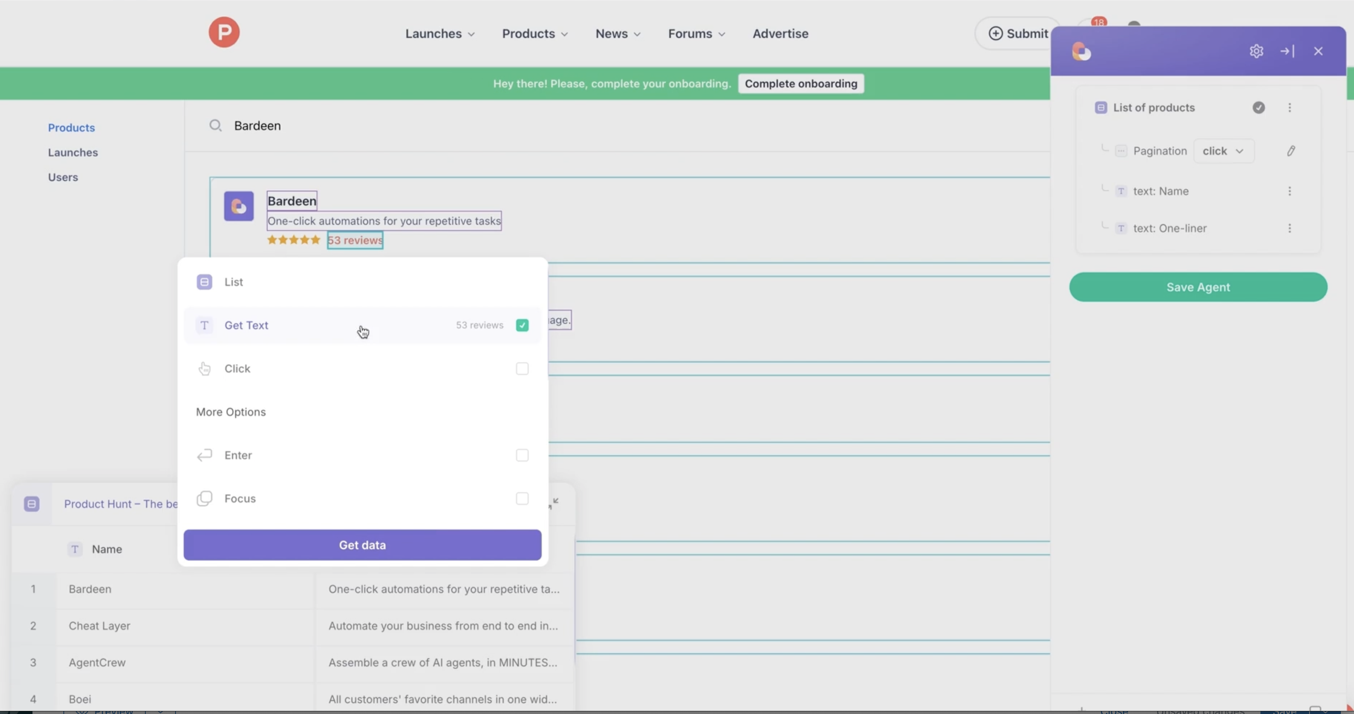Click the Pagination dots icon
The width and height of the screenshot is (1354, 714).
pos(1120,151)
